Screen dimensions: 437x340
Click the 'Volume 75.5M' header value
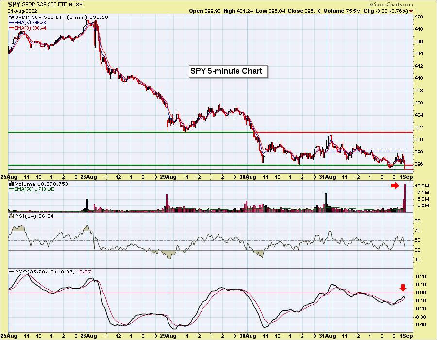pyautogui.click(x=342, y=11)
